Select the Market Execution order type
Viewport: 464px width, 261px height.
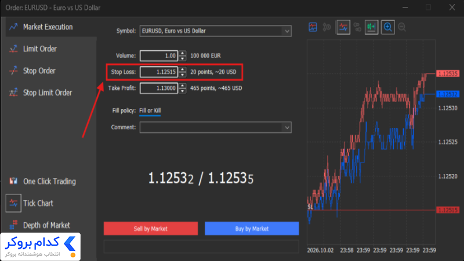(51, 27)
